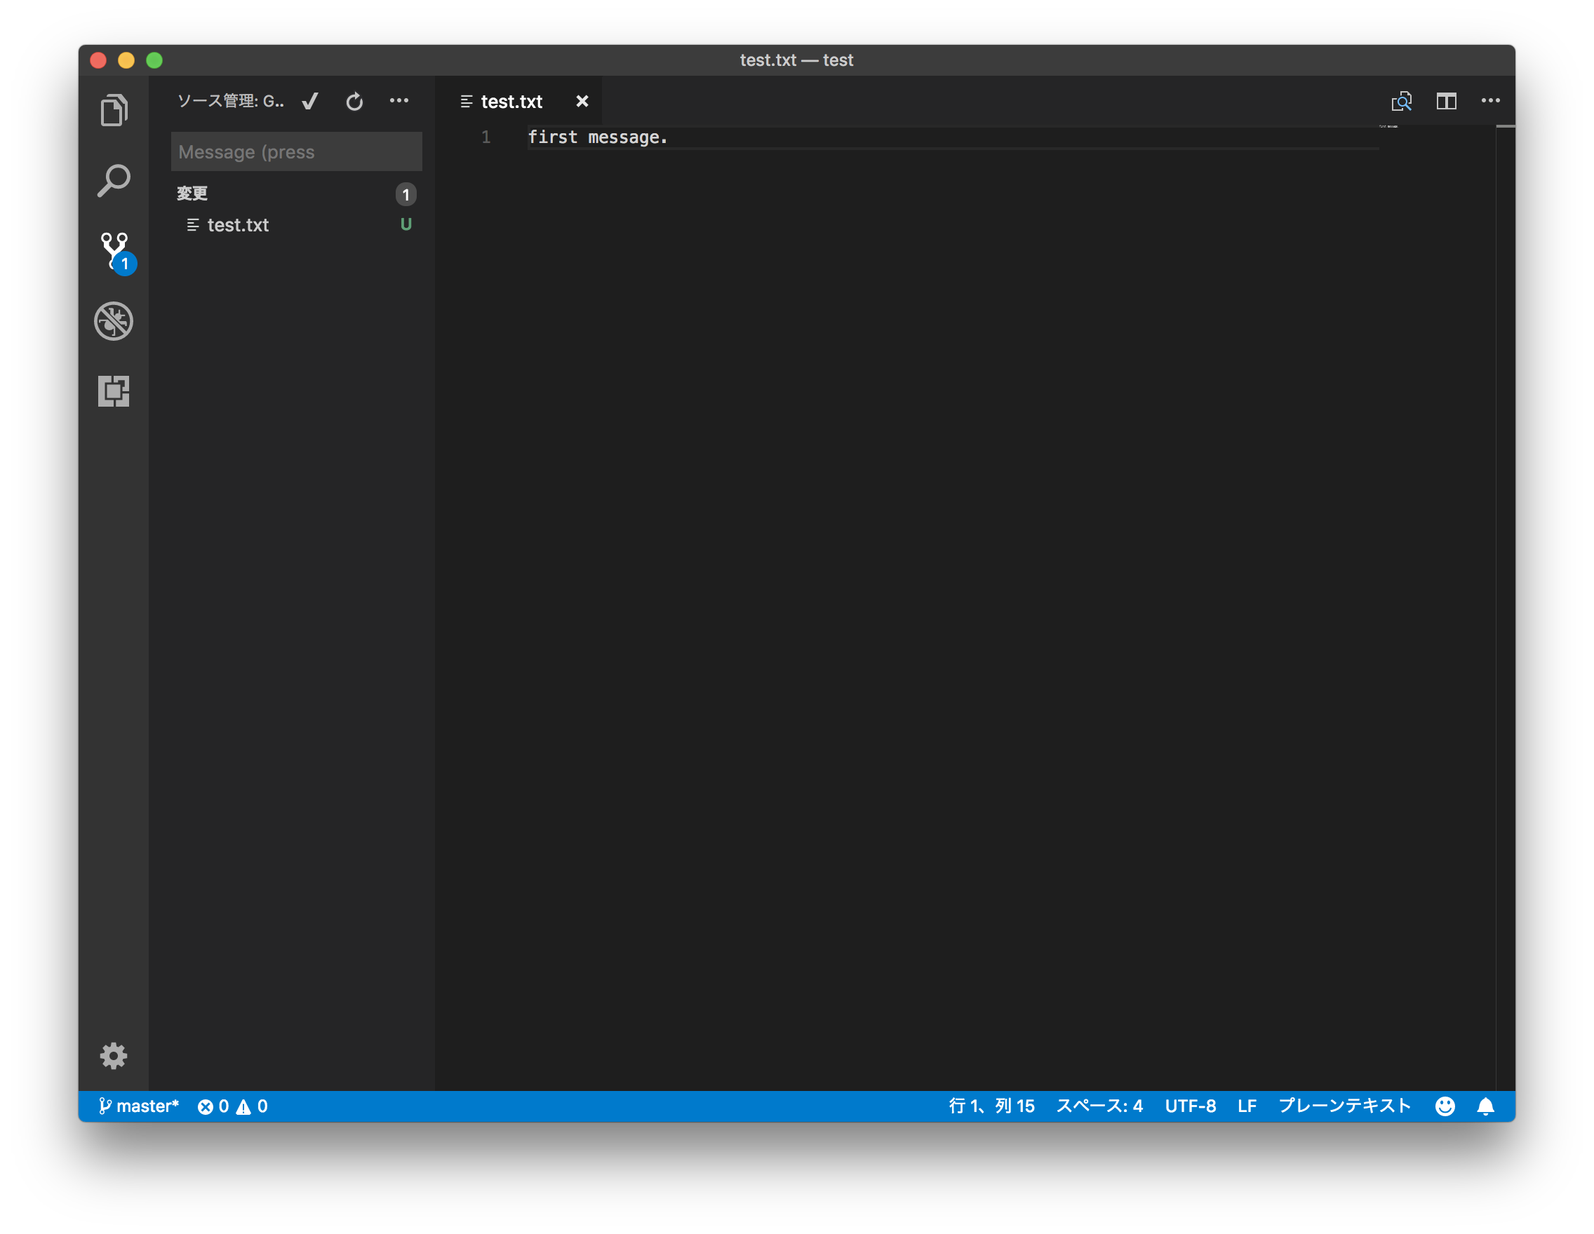Screen dimensions: 1594x1234
Task: Click the Open Changes icon in editor toolbar
Action: tap(1401, 101)
